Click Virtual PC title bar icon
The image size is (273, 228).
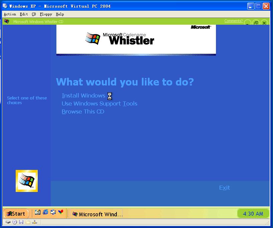click(5, 6)
